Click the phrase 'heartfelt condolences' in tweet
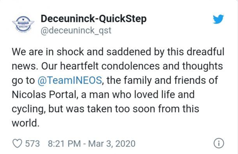Screen dimensions: 238x154 (110, 66)
